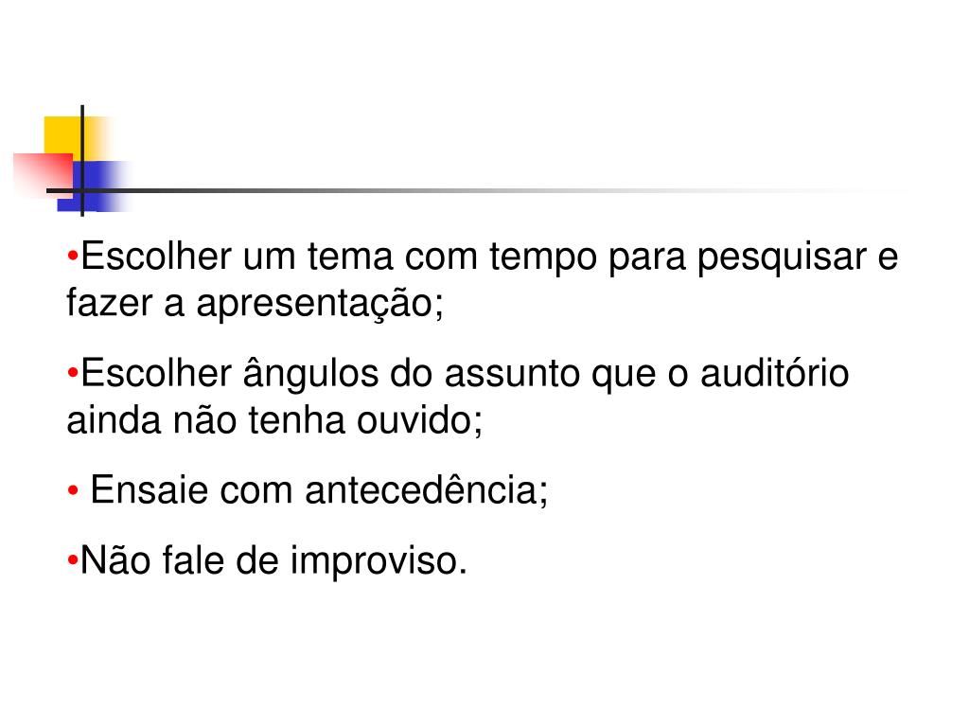The image size is (969, 727).
Task: Click the line 'Escolher ângulos do assunto'
Action: [458, 374]
